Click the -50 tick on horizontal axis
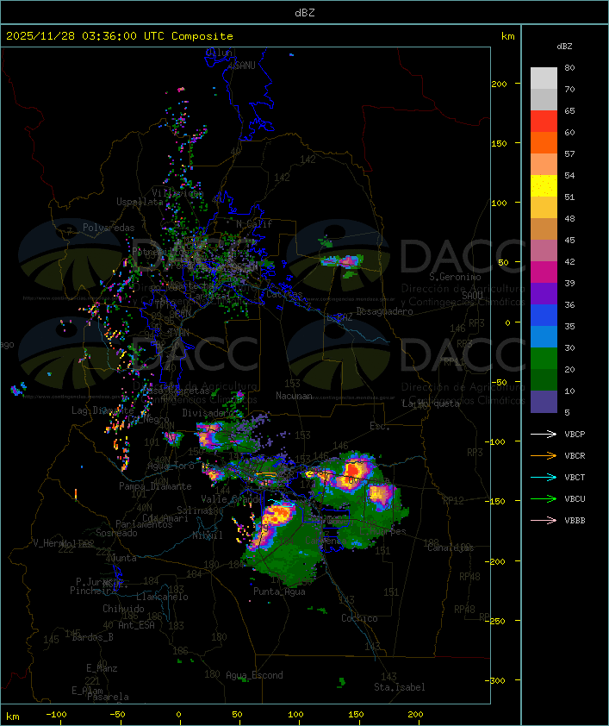This screenshot has height=726, width=609. click(117, 715)
